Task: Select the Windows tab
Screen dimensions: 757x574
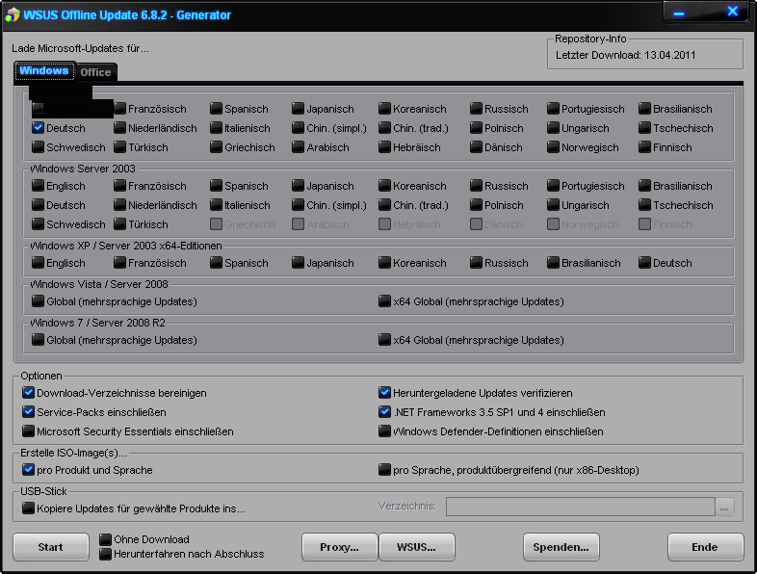Action: [44, 71]
